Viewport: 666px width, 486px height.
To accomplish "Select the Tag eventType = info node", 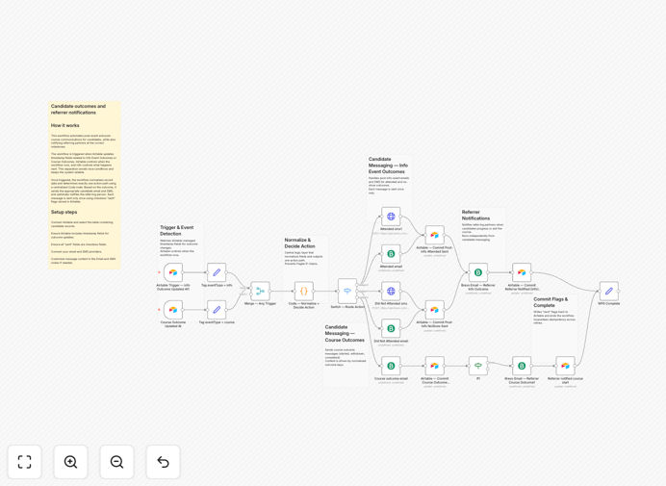I will point(217,272).
